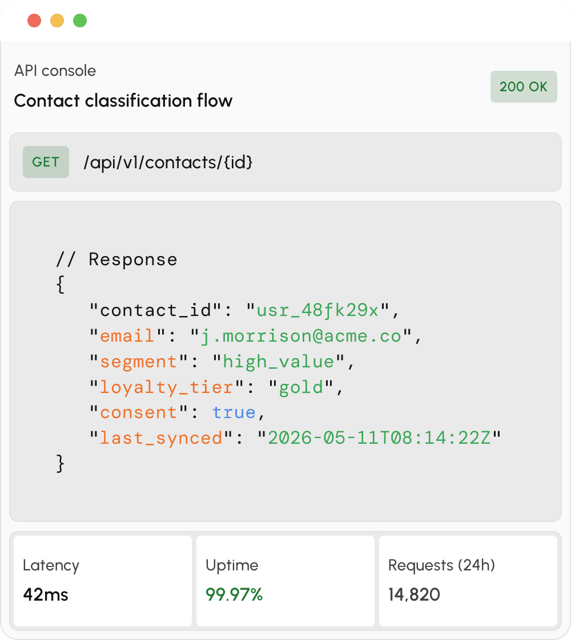
Task: Click the green maximize window dot
Action: click(80, 21)
